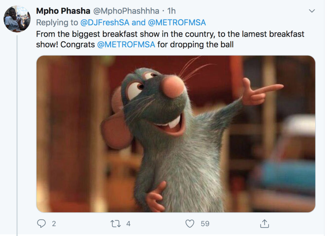This screenshot has width=332, height=236.
Task: Visit the @DJFreshSA profile link
Action: (x=105, y=22)
